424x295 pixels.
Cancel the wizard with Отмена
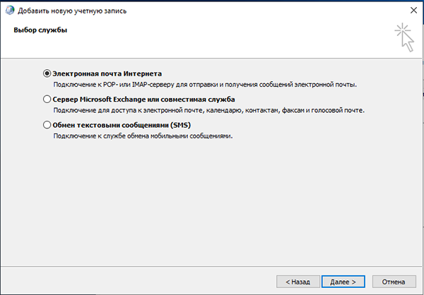(x=394, y=282)
